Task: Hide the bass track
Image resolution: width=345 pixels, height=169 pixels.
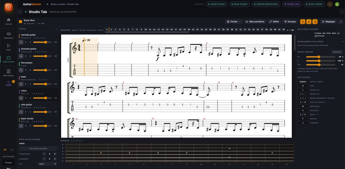Action: (21, 84)
